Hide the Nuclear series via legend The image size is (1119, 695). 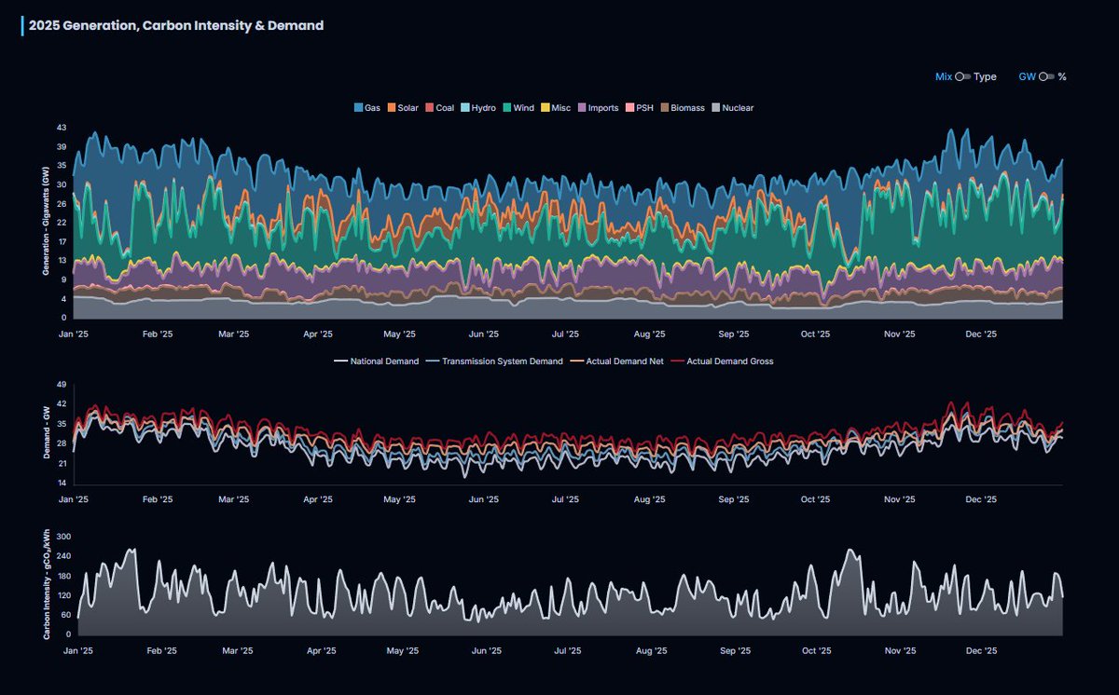pyautogui.click(x=732, y=108)
